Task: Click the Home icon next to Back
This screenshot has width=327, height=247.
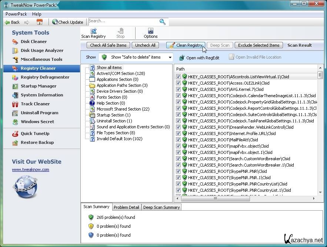Action: [40, 22]
